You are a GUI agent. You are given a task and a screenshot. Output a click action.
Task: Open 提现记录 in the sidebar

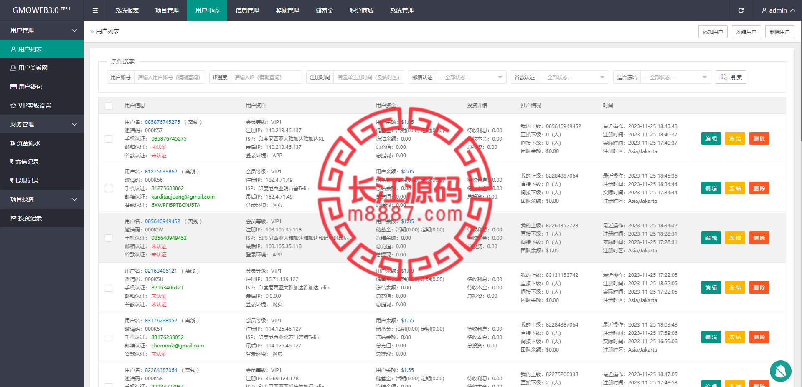(x=42, y=181)
